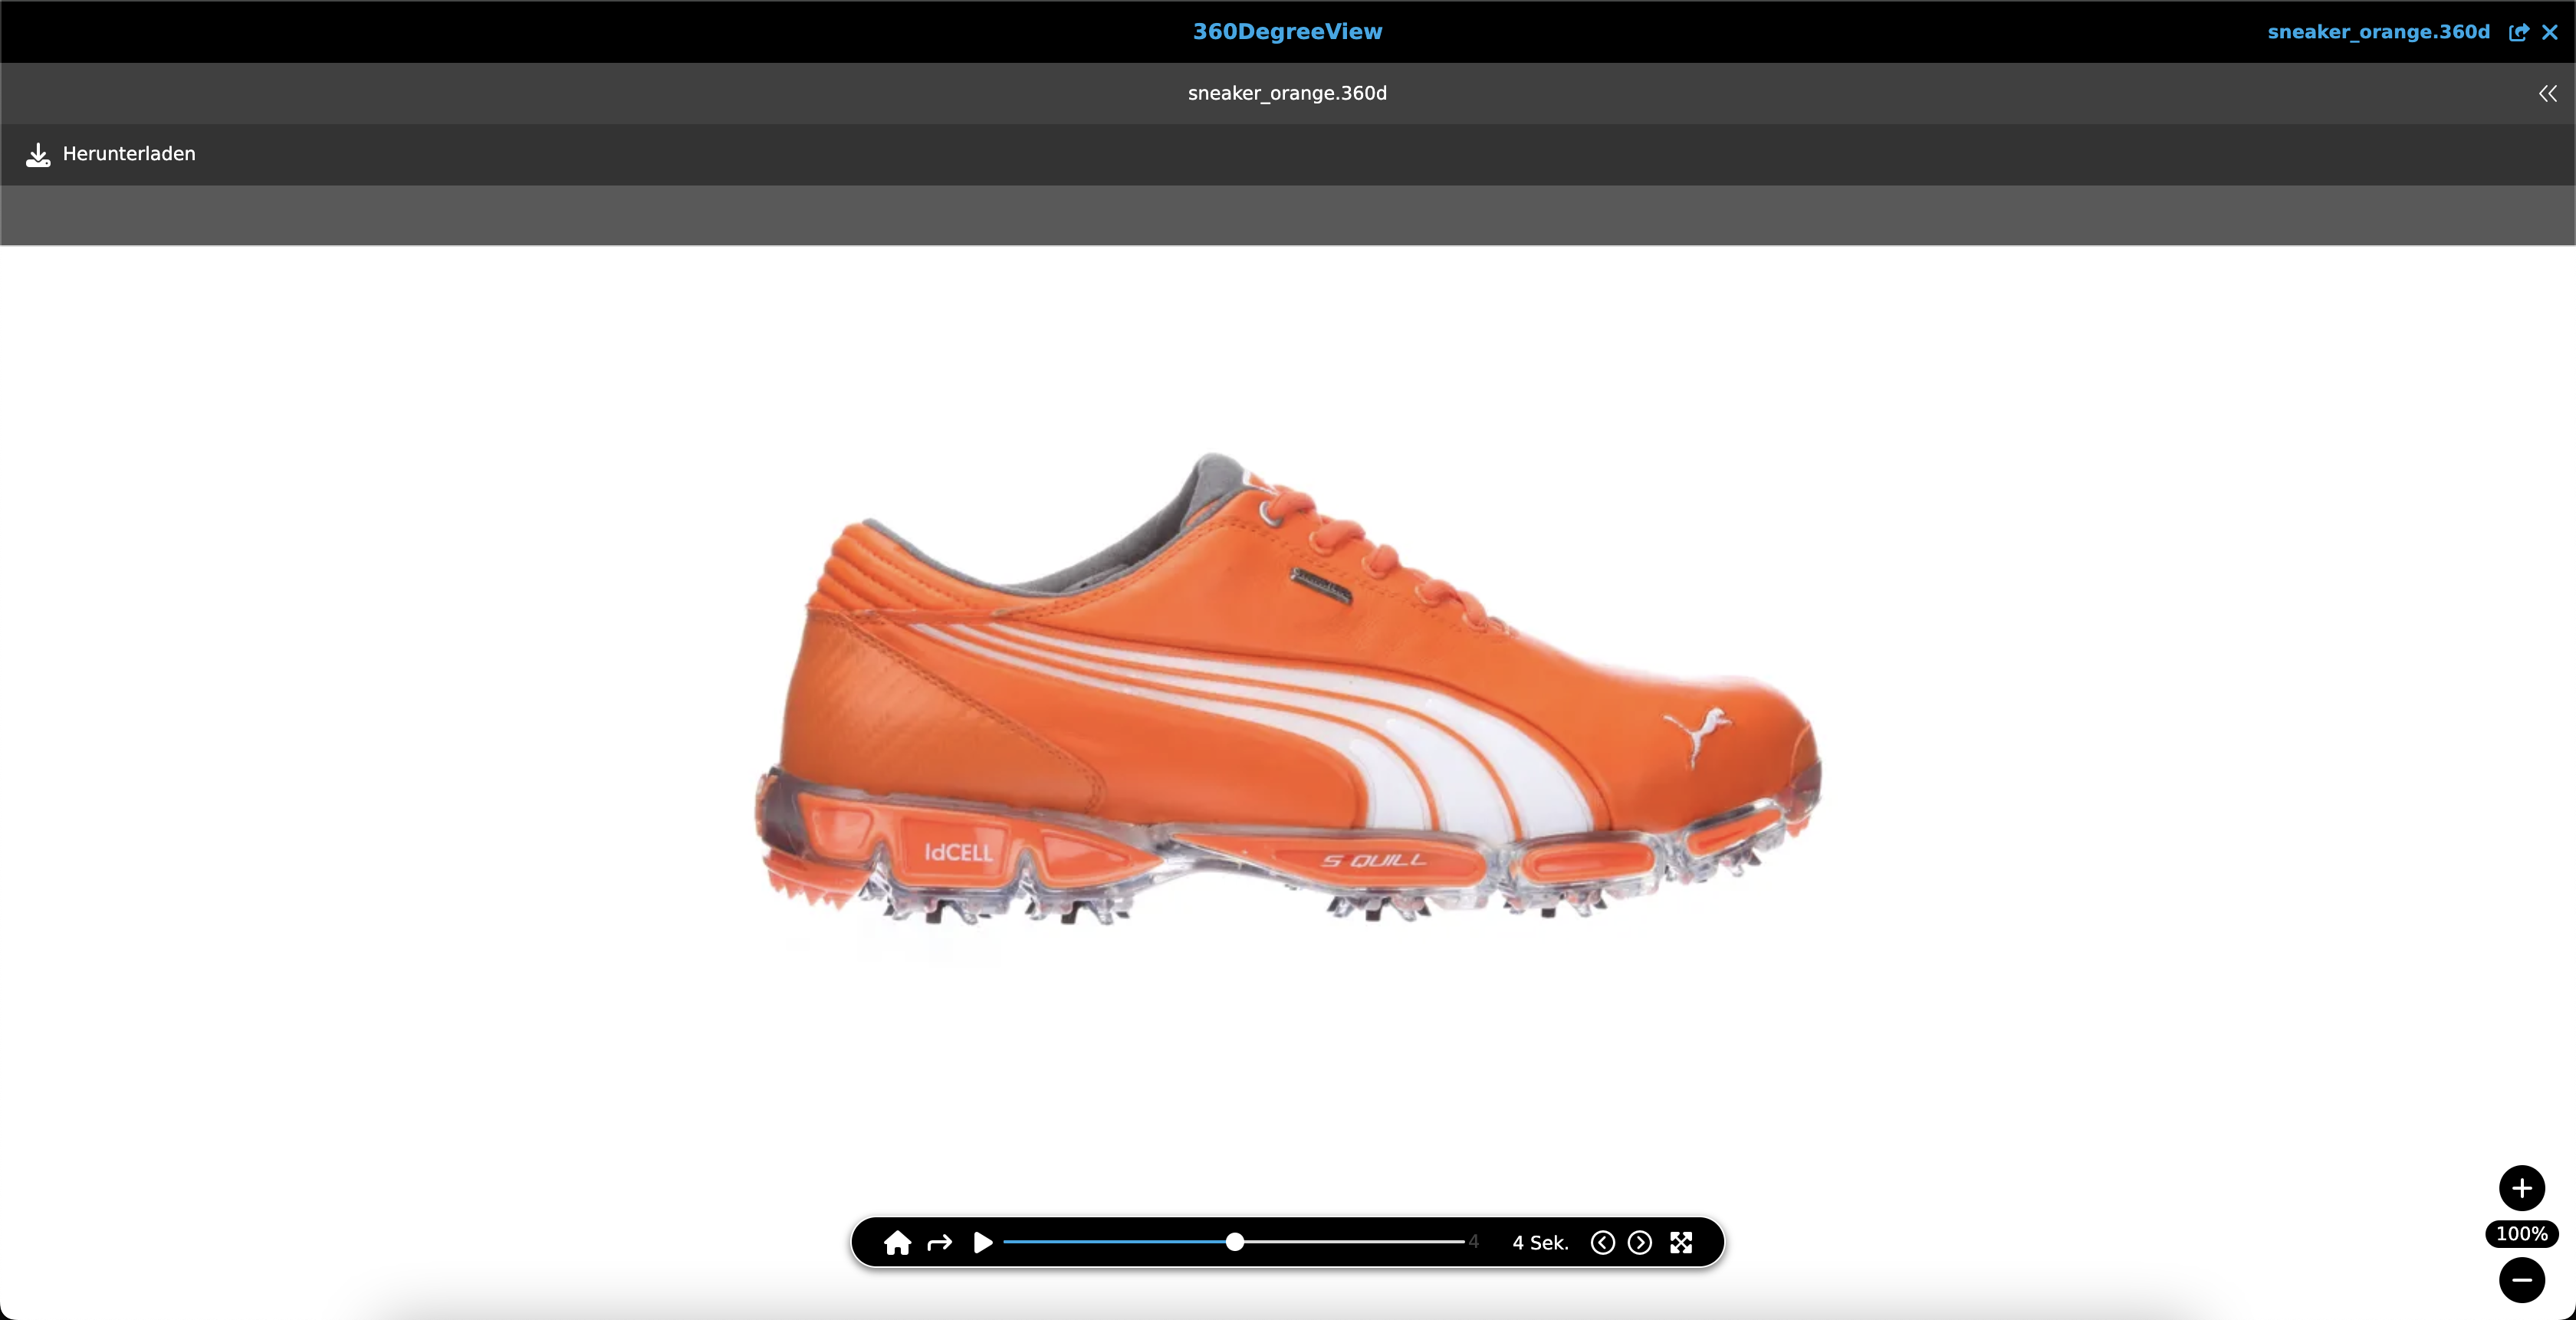Image resolution: width=2576 pixels, height=1320 pixels.
Task: Click the sneaker_orange.360d link at top right
Action: click(2378, 32)
